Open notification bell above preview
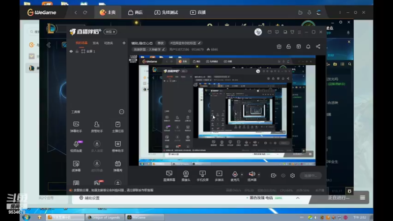The image size is (393, 221). [308, 47]
